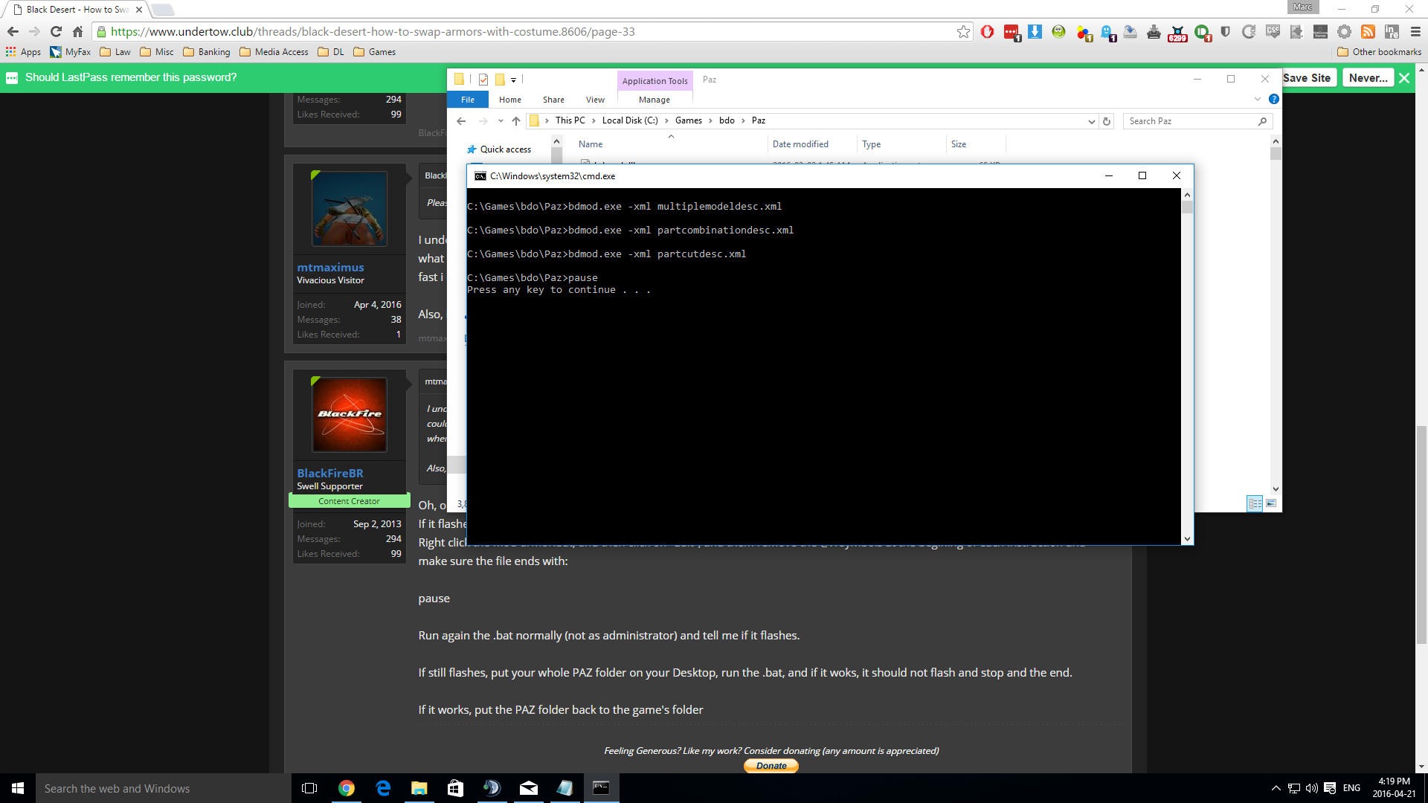Click the Adblock stop-hand extension icon

tap(987, 32)
